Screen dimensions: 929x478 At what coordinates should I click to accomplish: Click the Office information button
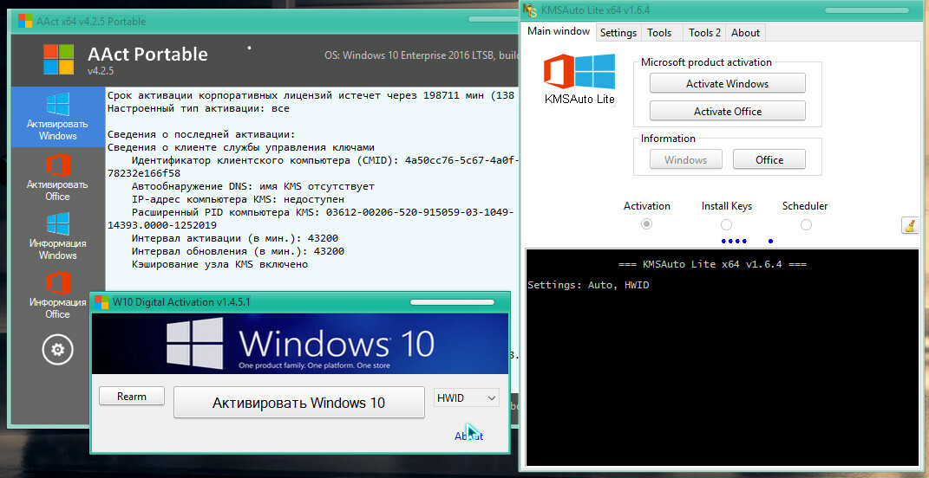pyautogui.click(x=769, y=159)
